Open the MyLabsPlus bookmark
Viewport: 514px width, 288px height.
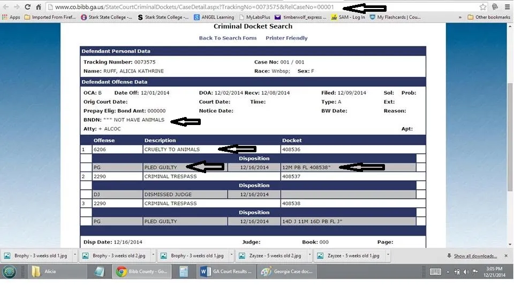click(x=255, y=17)
